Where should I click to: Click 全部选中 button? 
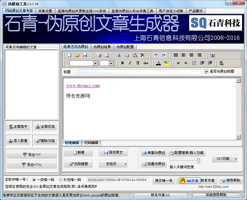[x=18, y=127]
